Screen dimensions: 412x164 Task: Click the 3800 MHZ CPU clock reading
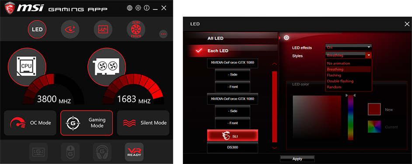[54, 99]
